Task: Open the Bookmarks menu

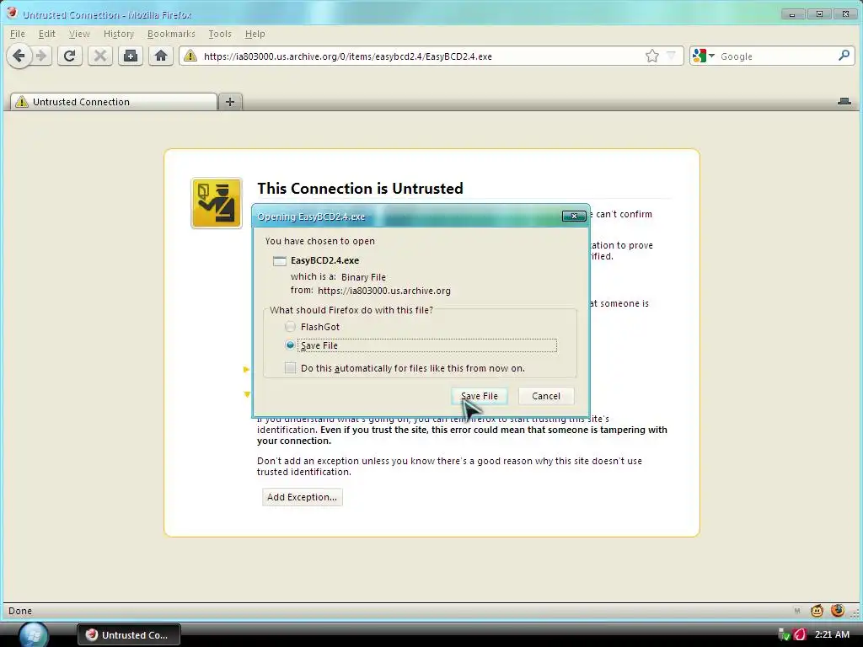Action: pyautogui.click(x=171, y=34)
